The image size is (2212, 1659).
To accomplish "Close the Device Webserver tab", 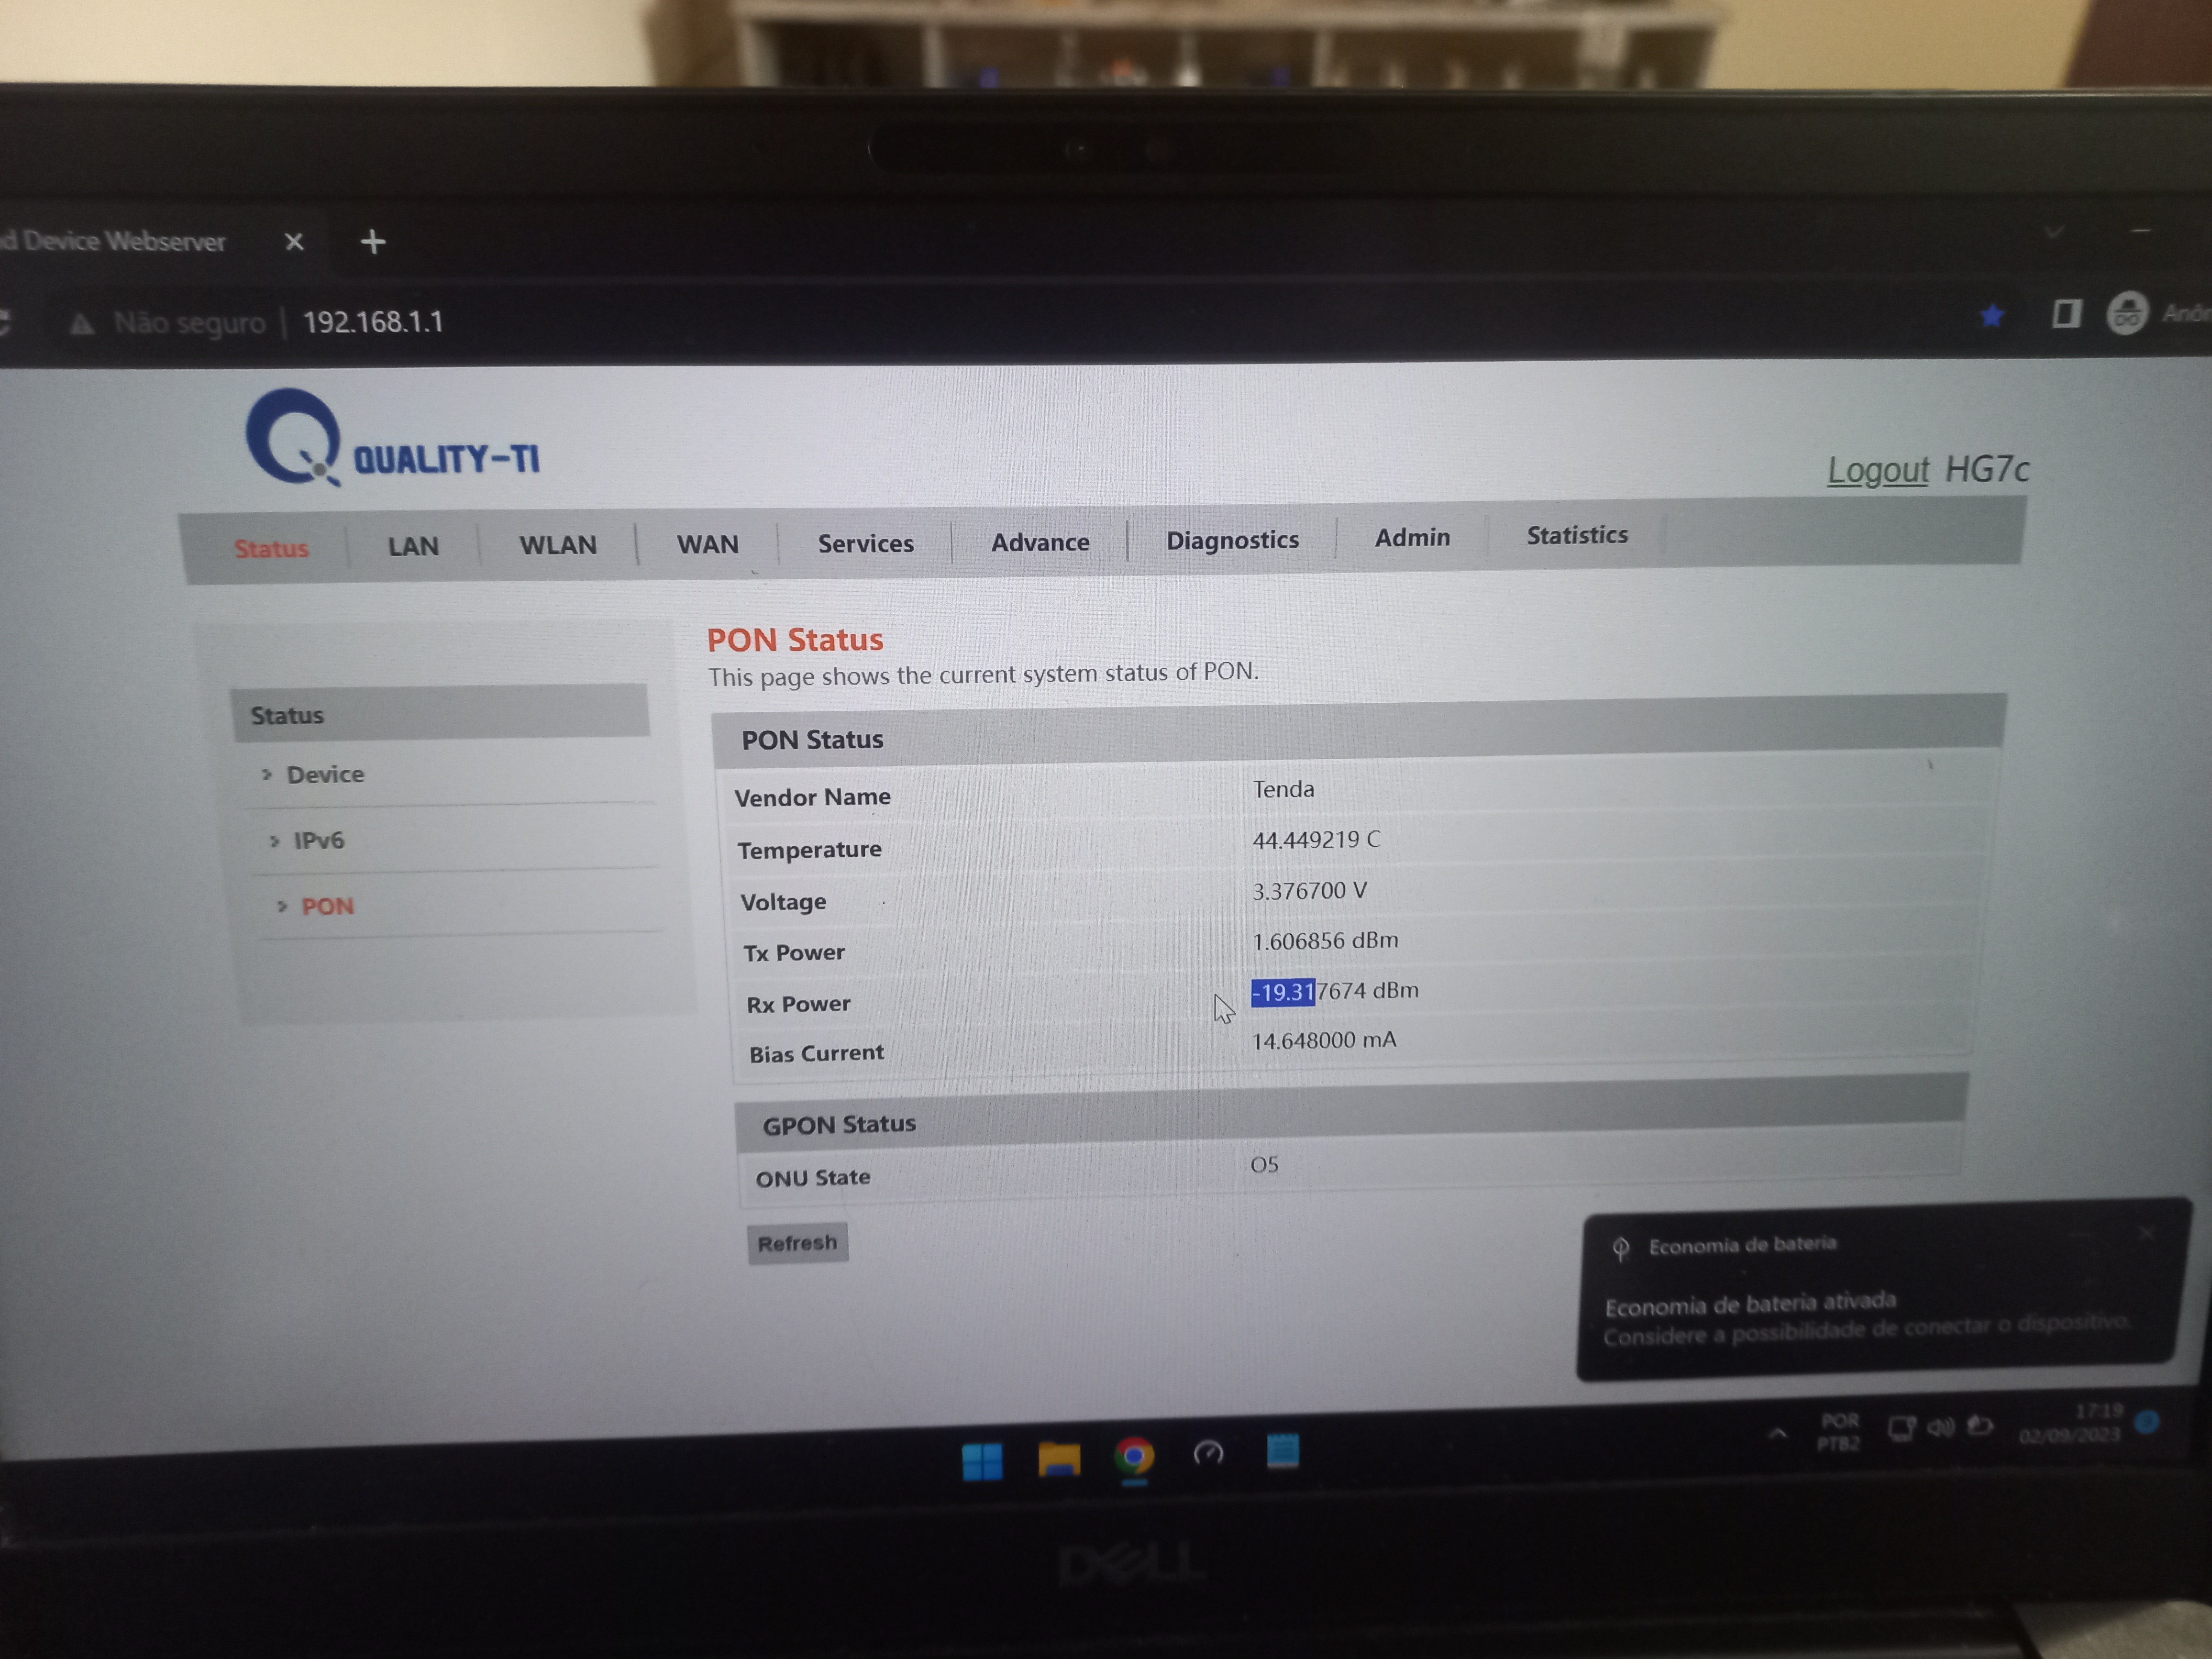I will [294, 242].
